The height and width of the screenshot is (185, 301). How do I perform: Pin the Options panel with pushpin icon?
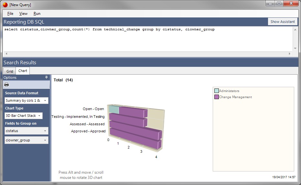click(46, 77)
